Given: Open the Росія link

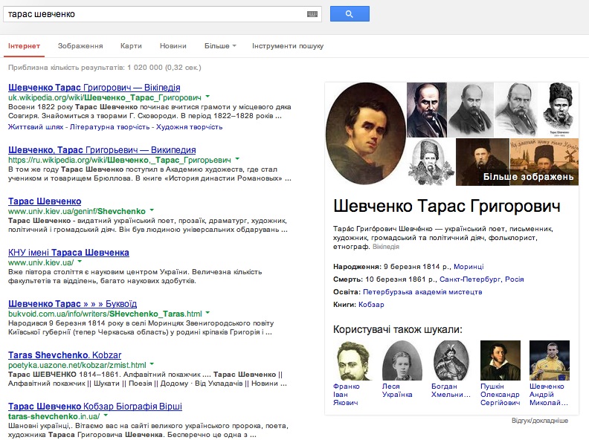Looking at the screenshot, I should (514, 279).
